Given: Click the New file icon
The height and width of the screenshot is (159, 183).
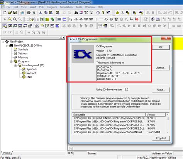Looking at the screenshot, I should coord(5,13).
